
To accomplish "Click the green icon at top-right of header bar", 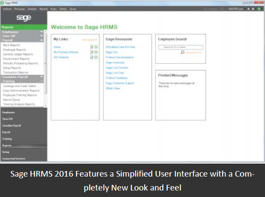I will (259, 9).
